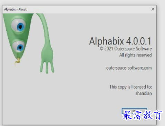Image resolution: width=165 pixels, height=126 pixels.
Task: Open the outerspace-software.com website link
Action: click(129, 68)
